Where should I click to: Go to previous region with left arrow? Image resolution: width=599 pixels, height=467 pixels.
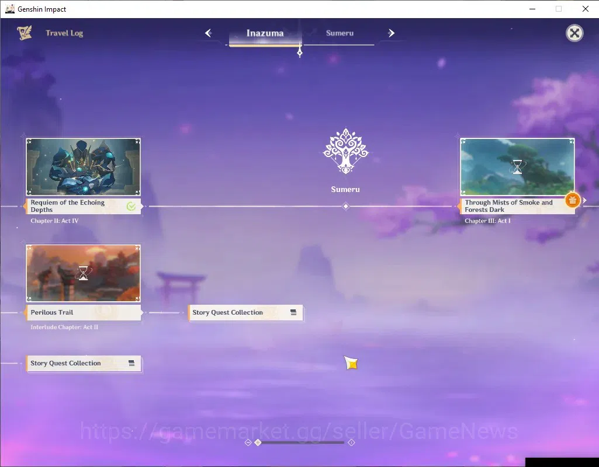click(x=209, y=33)
